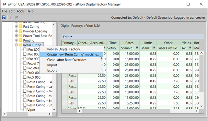Click the Rates column group header

129,43
